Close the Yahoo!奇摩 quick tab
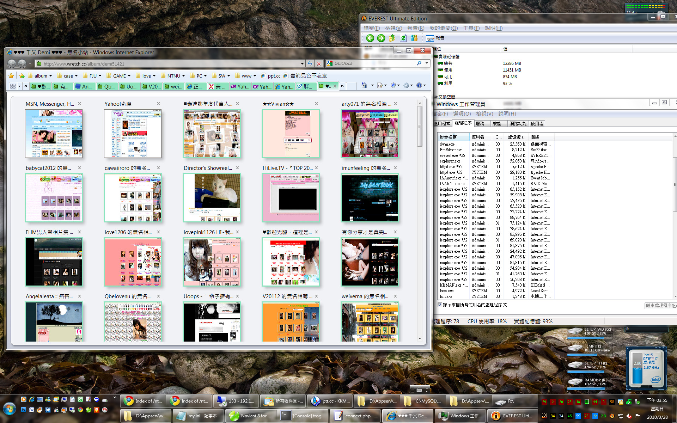 point(158,104)
